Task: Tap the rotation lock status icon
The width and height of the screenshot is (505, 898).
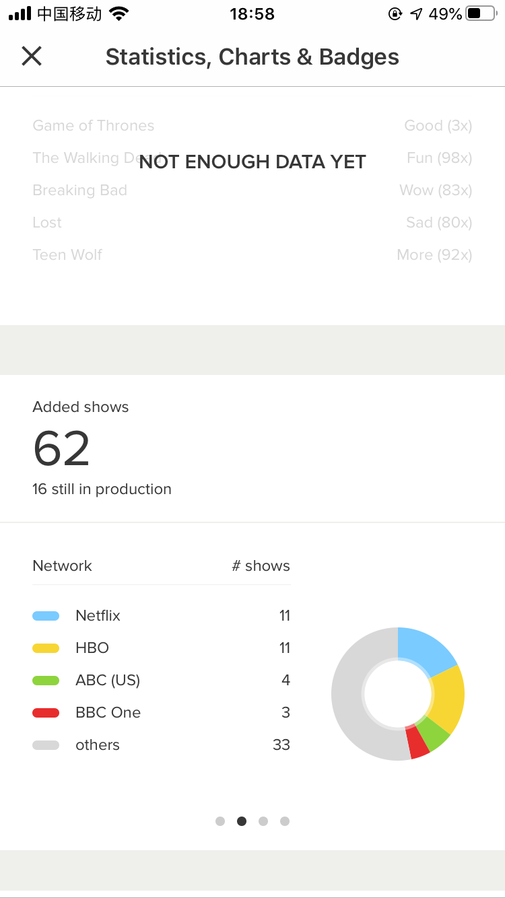Action: pos(395,14)
